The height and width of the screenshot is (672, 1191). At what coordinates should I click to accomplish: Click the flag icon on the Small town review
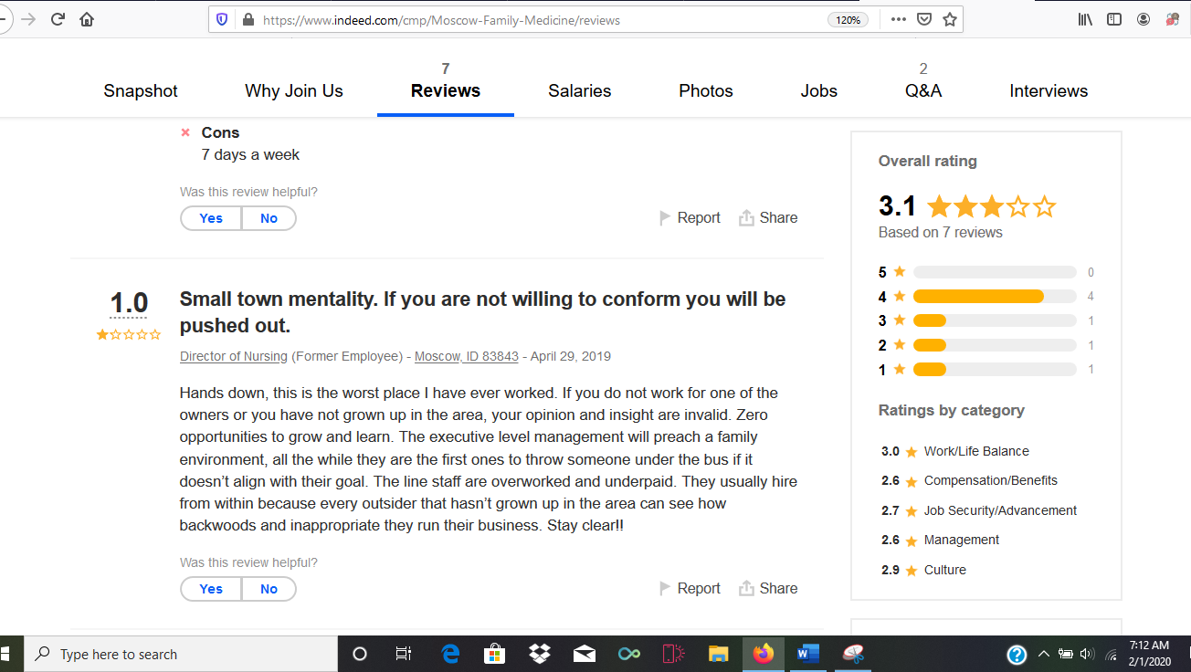665,588
